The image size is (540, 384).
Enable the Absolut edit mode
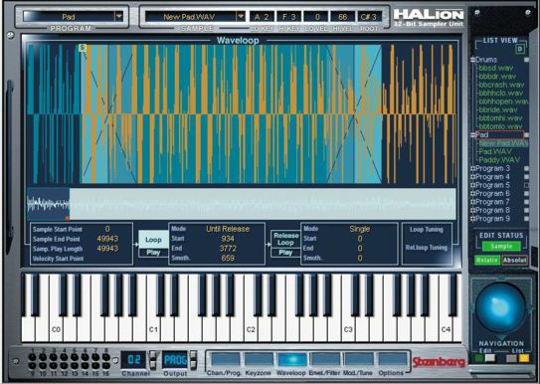tap(514, 260)
